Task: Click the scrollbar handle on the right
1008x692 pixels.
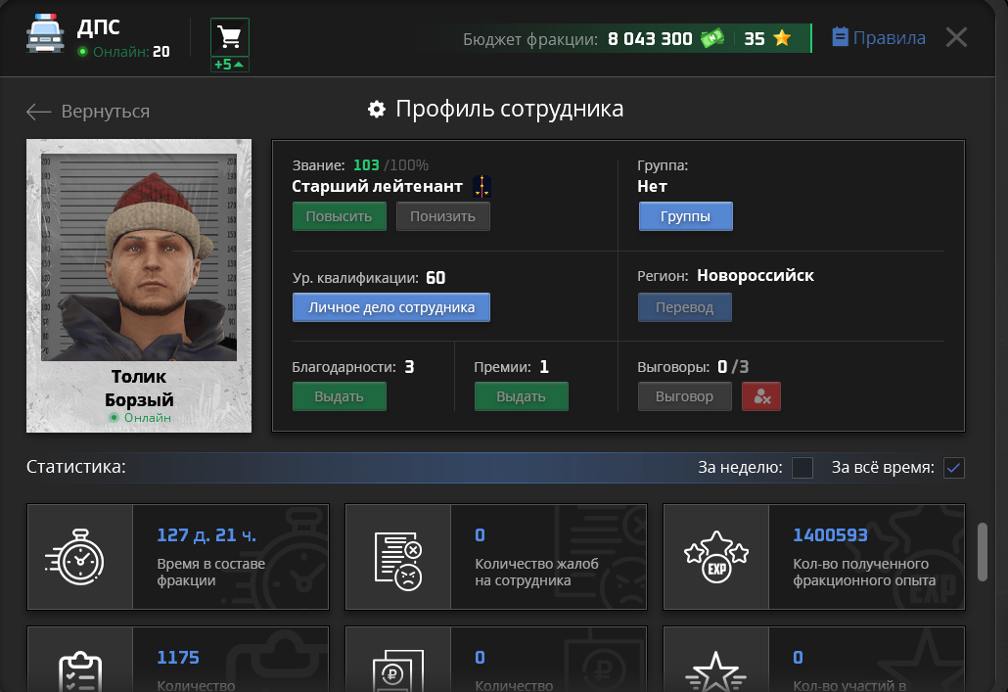Action: pyautogui.click(x=984, y=553)
